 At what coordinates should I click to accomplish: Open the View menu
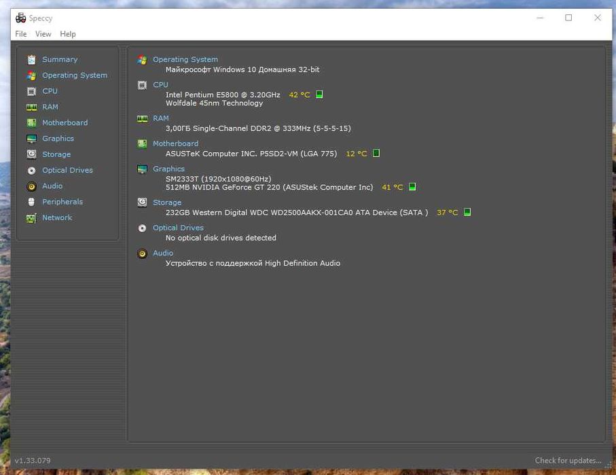[x=43, y=34]
